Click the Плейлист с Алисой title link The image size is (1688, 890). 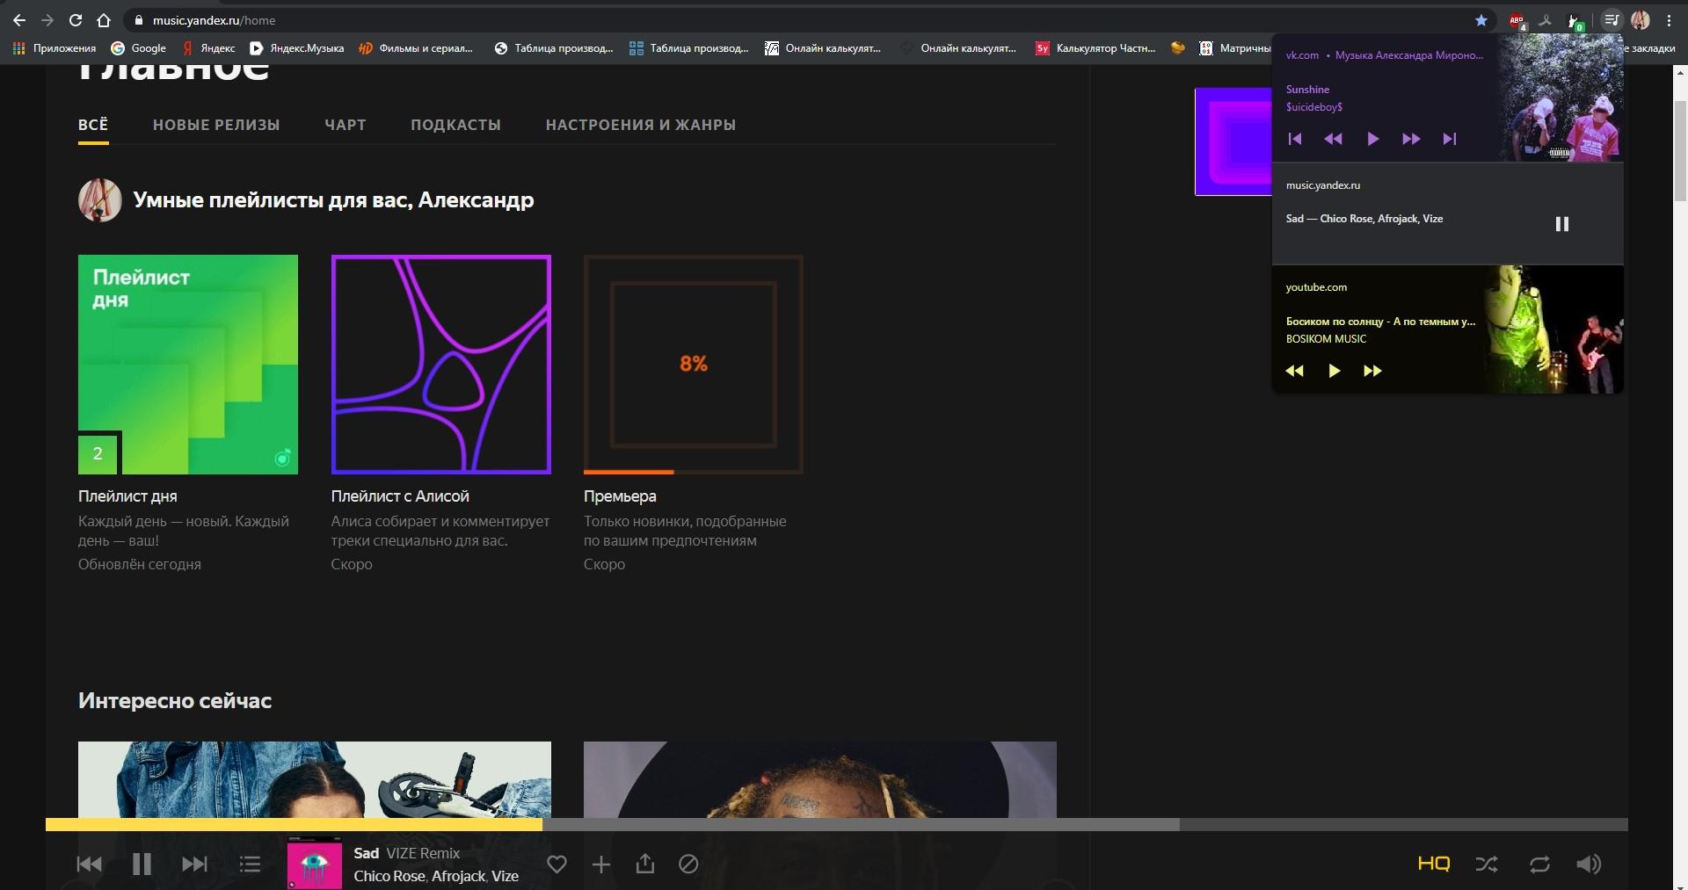point(400,496)
